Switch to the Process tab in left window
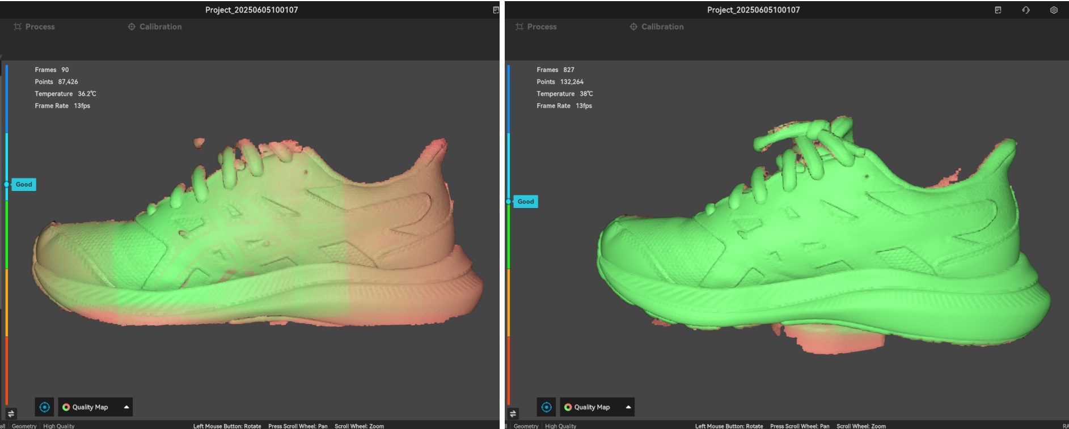 click(x=40, y=27)
